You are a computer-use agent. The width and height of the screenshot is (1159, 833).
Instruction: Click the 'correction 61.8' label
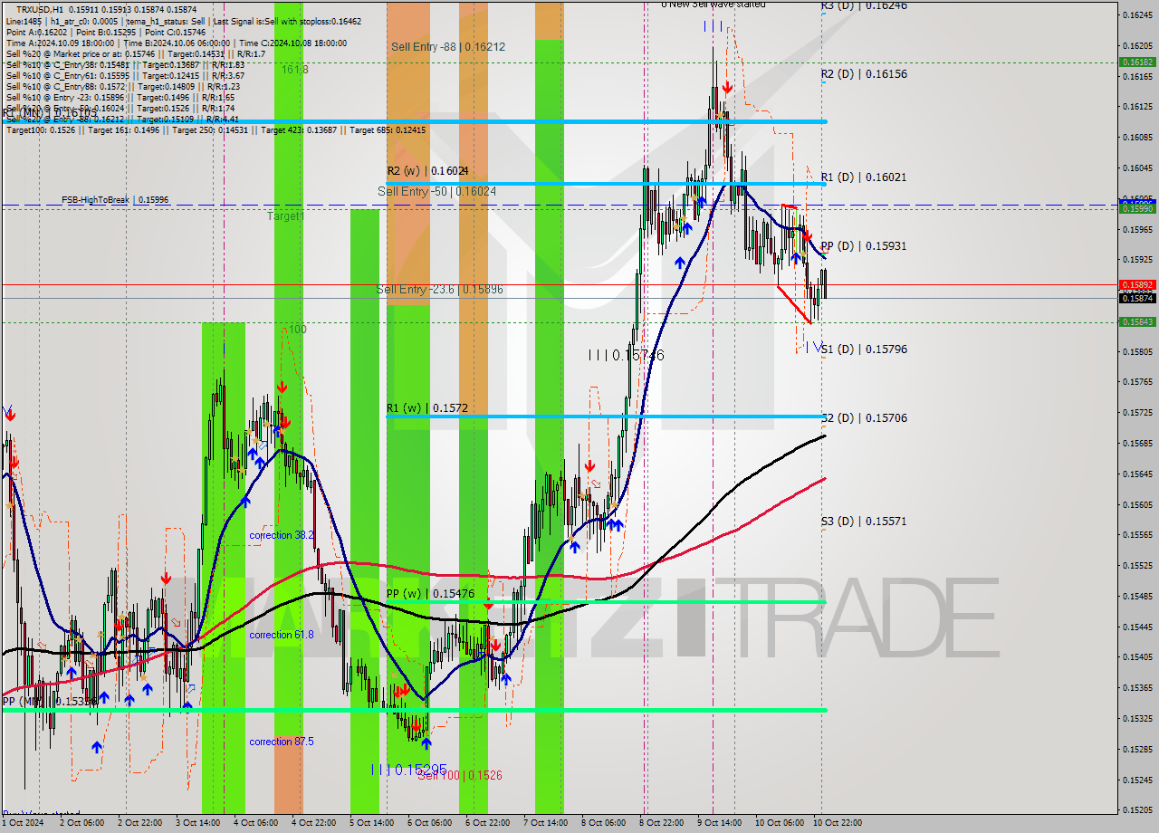(282, 635)
